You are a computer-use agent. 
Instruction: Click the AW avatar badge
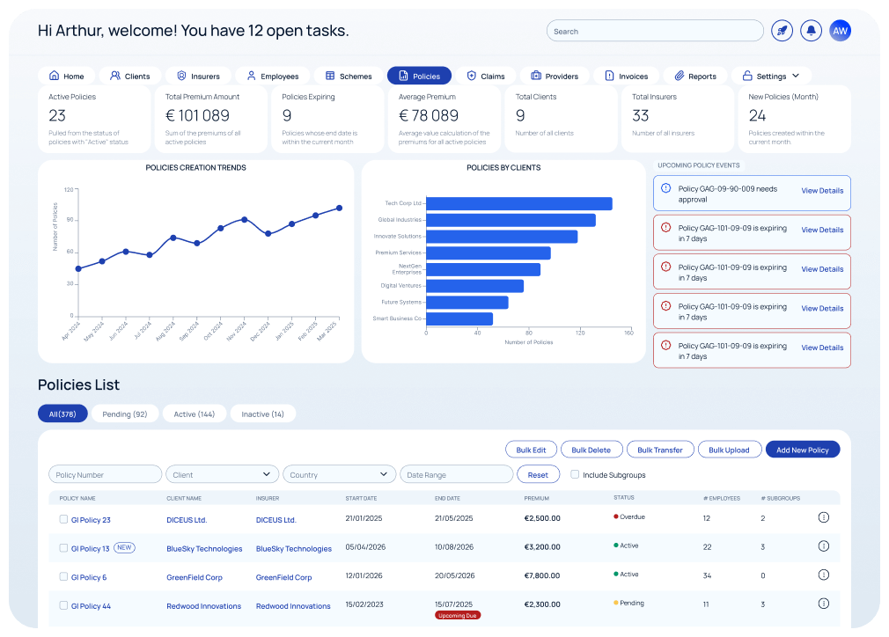click(x=841, y=30)
